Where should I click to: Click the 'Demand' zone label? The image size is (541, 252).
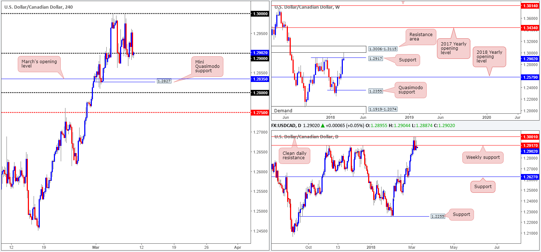(x=283, y=110)
